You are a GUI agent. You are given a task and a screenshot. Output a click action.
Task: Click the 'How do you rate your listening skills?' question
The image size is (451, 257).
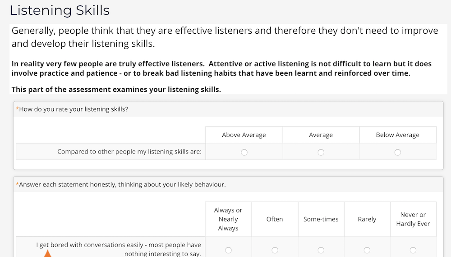pos(74,109)
